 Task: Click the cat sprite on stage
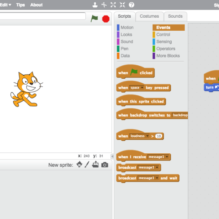coord(27,90)
